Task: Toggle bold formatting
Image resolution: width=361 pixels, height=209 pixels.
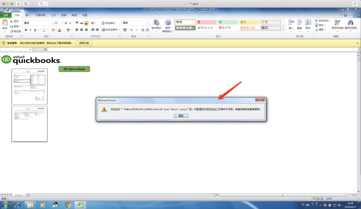Action: (26, 30)
